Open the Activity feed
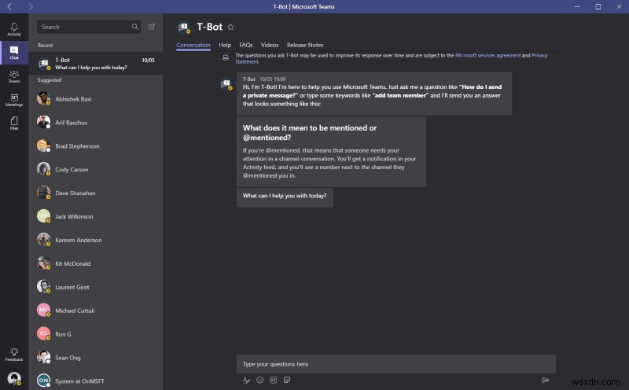Viewport: 629px width, 390px height. coord(14,29)
